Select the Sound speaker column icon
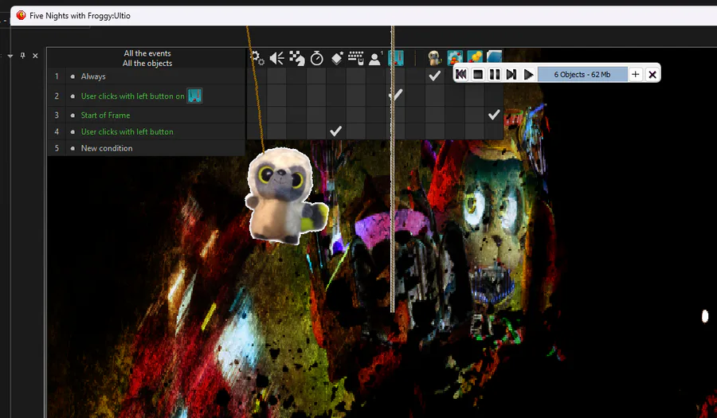Screen dimensions: 717x418 pos(276,58)
